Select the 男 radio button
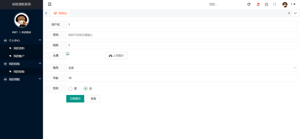Viewport: 300px width, 139px height. tap(70, 89)
